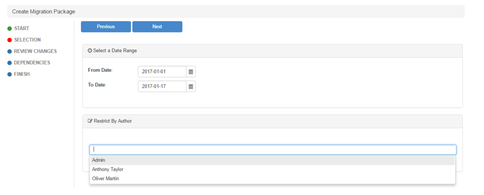Pick Oliver Martin in the author dropdown

[105, 179]
